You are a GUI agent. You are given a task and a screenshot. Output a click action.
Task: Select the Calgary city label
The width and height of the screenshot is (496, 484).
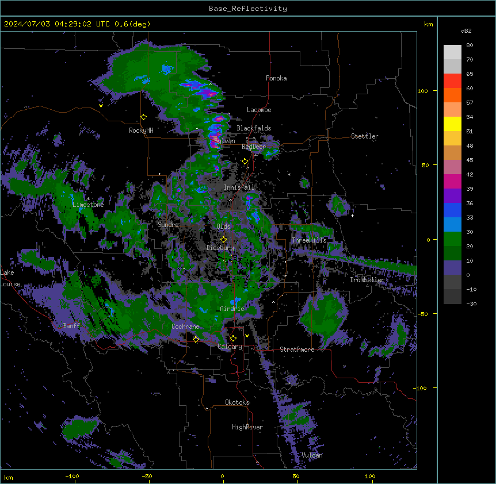pyautogui.click(x=230, y=347)
